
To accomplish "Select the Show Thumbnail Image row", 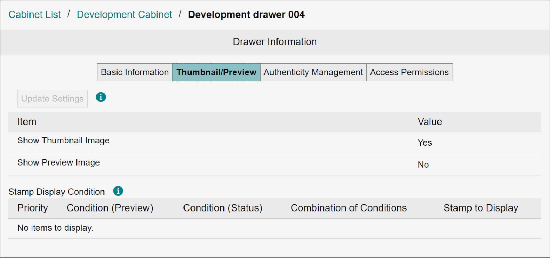I will coord(275,143).
